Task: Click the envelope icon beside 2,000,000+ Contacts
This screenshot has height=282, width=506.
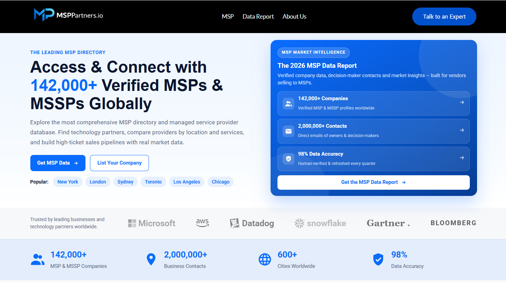Action: coord(289,131)
